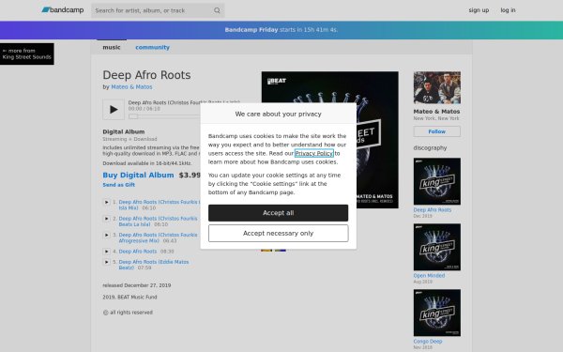Screen dimensions: 563x352
Task: Click the 'New York, New York' location text
Action: tap(436, 118)
